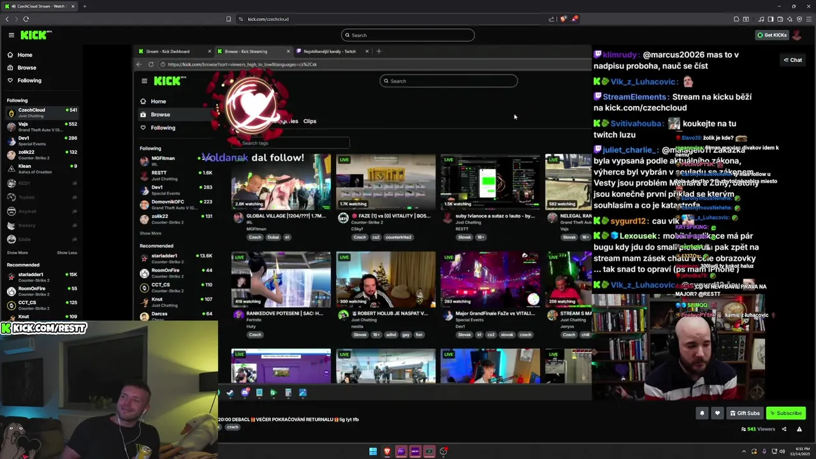Image resolution: width=816 pixels, height=459 pixels.
Task: Open Dev1 channel in following list
Action: (x=41, y=141)
